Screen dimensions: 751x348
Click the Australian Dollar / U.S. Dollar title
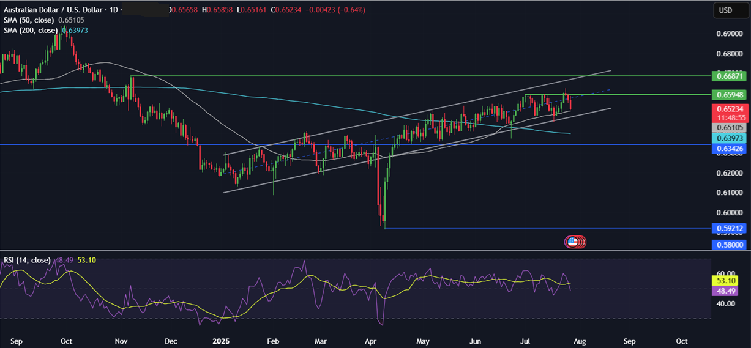pos(54,10)
